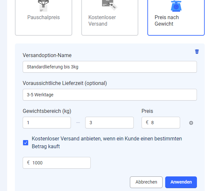Delete the shipping option with trash icon

tap(197, 52)
